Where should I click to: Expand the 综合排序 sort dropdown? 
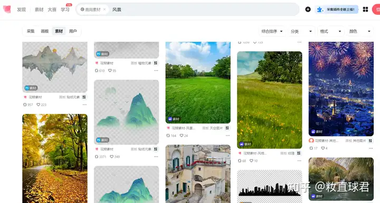point(272,31)
